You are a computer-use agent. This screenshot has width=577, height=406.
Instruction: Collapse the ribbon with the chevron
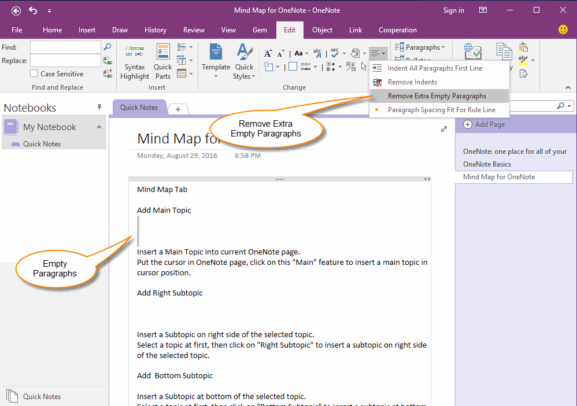[568, 87]
